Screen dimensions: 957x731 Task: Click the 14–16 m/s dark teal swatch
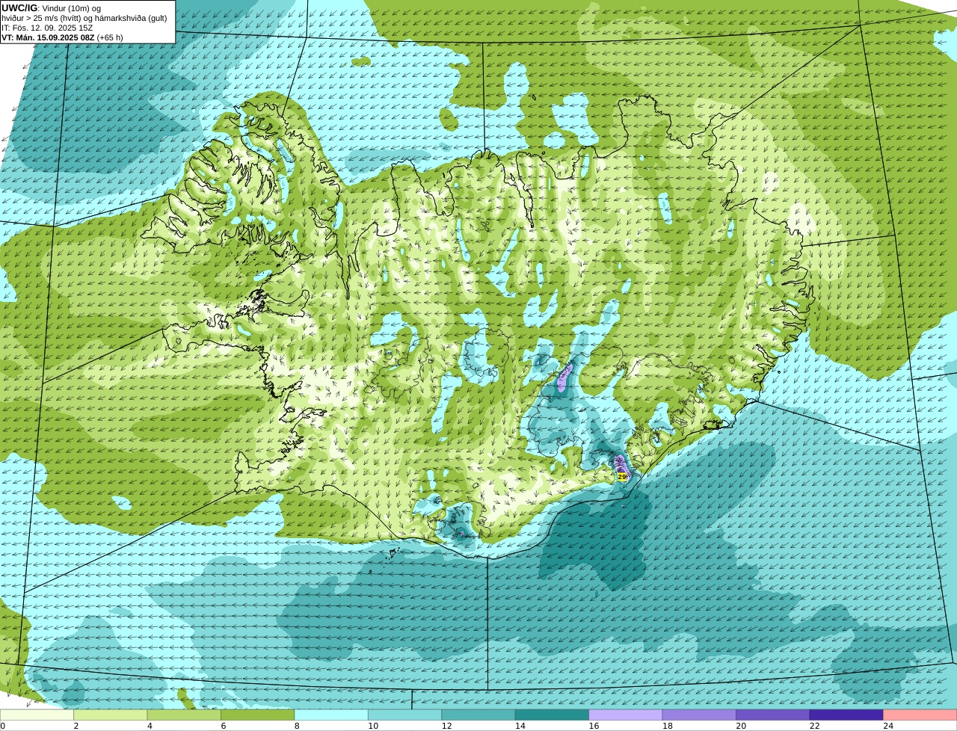553,715
